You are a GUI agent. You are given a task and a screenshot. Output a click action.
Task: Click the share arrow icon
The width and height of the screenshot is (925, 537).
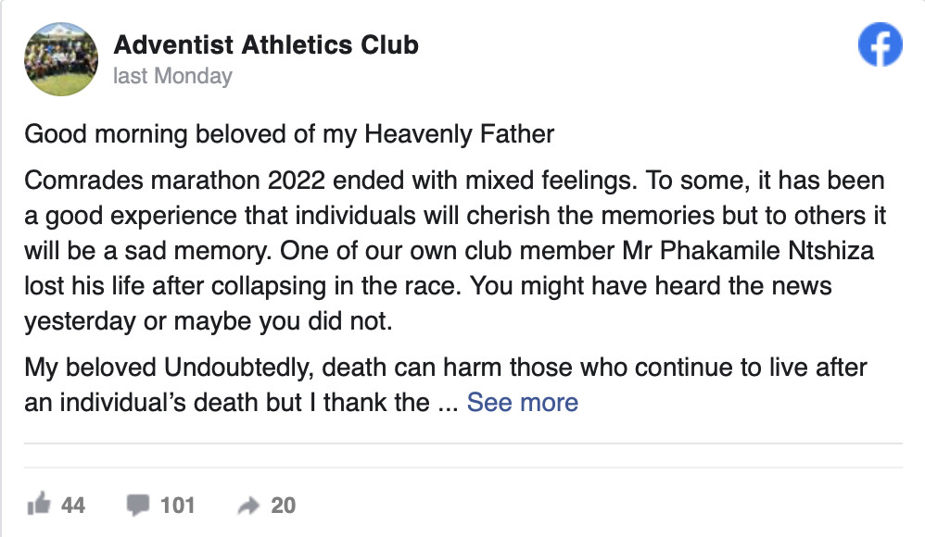click(x=248, y=505)
